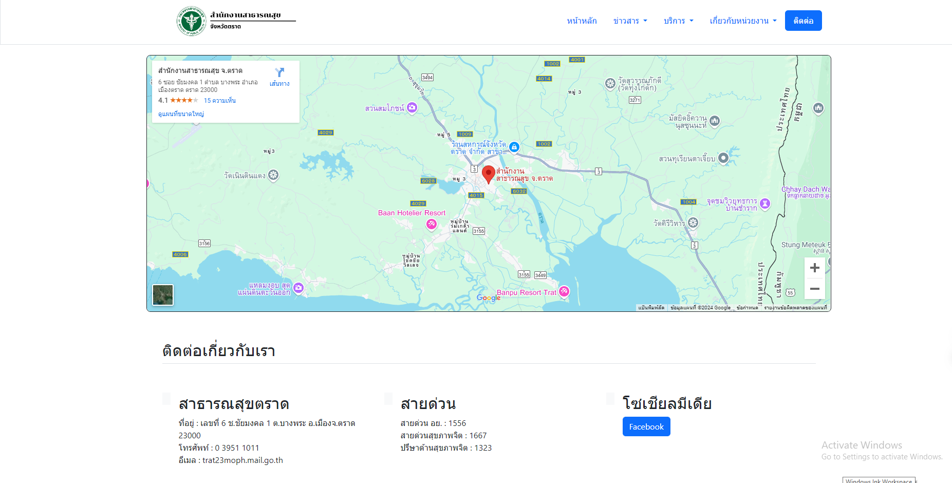Select หน้าหลัก in the navigation bar
The image size is (952, 483).
581,21
